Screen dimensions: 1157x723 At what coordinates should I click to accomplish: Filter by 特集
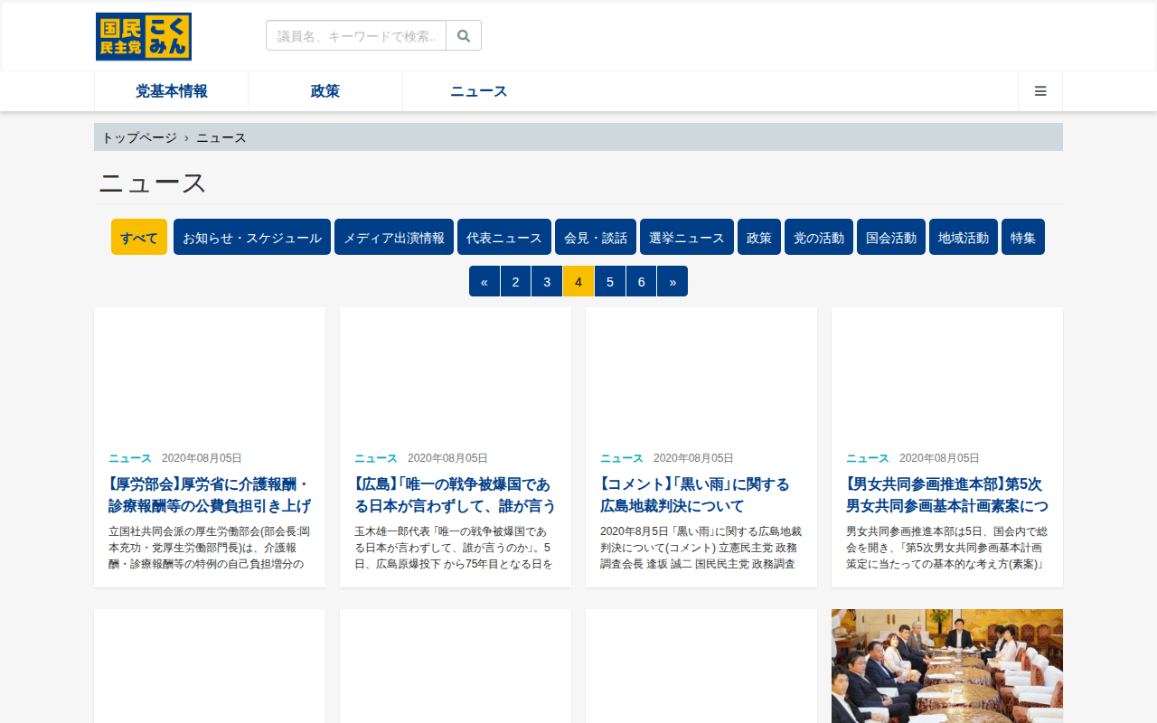[1023, 237]
